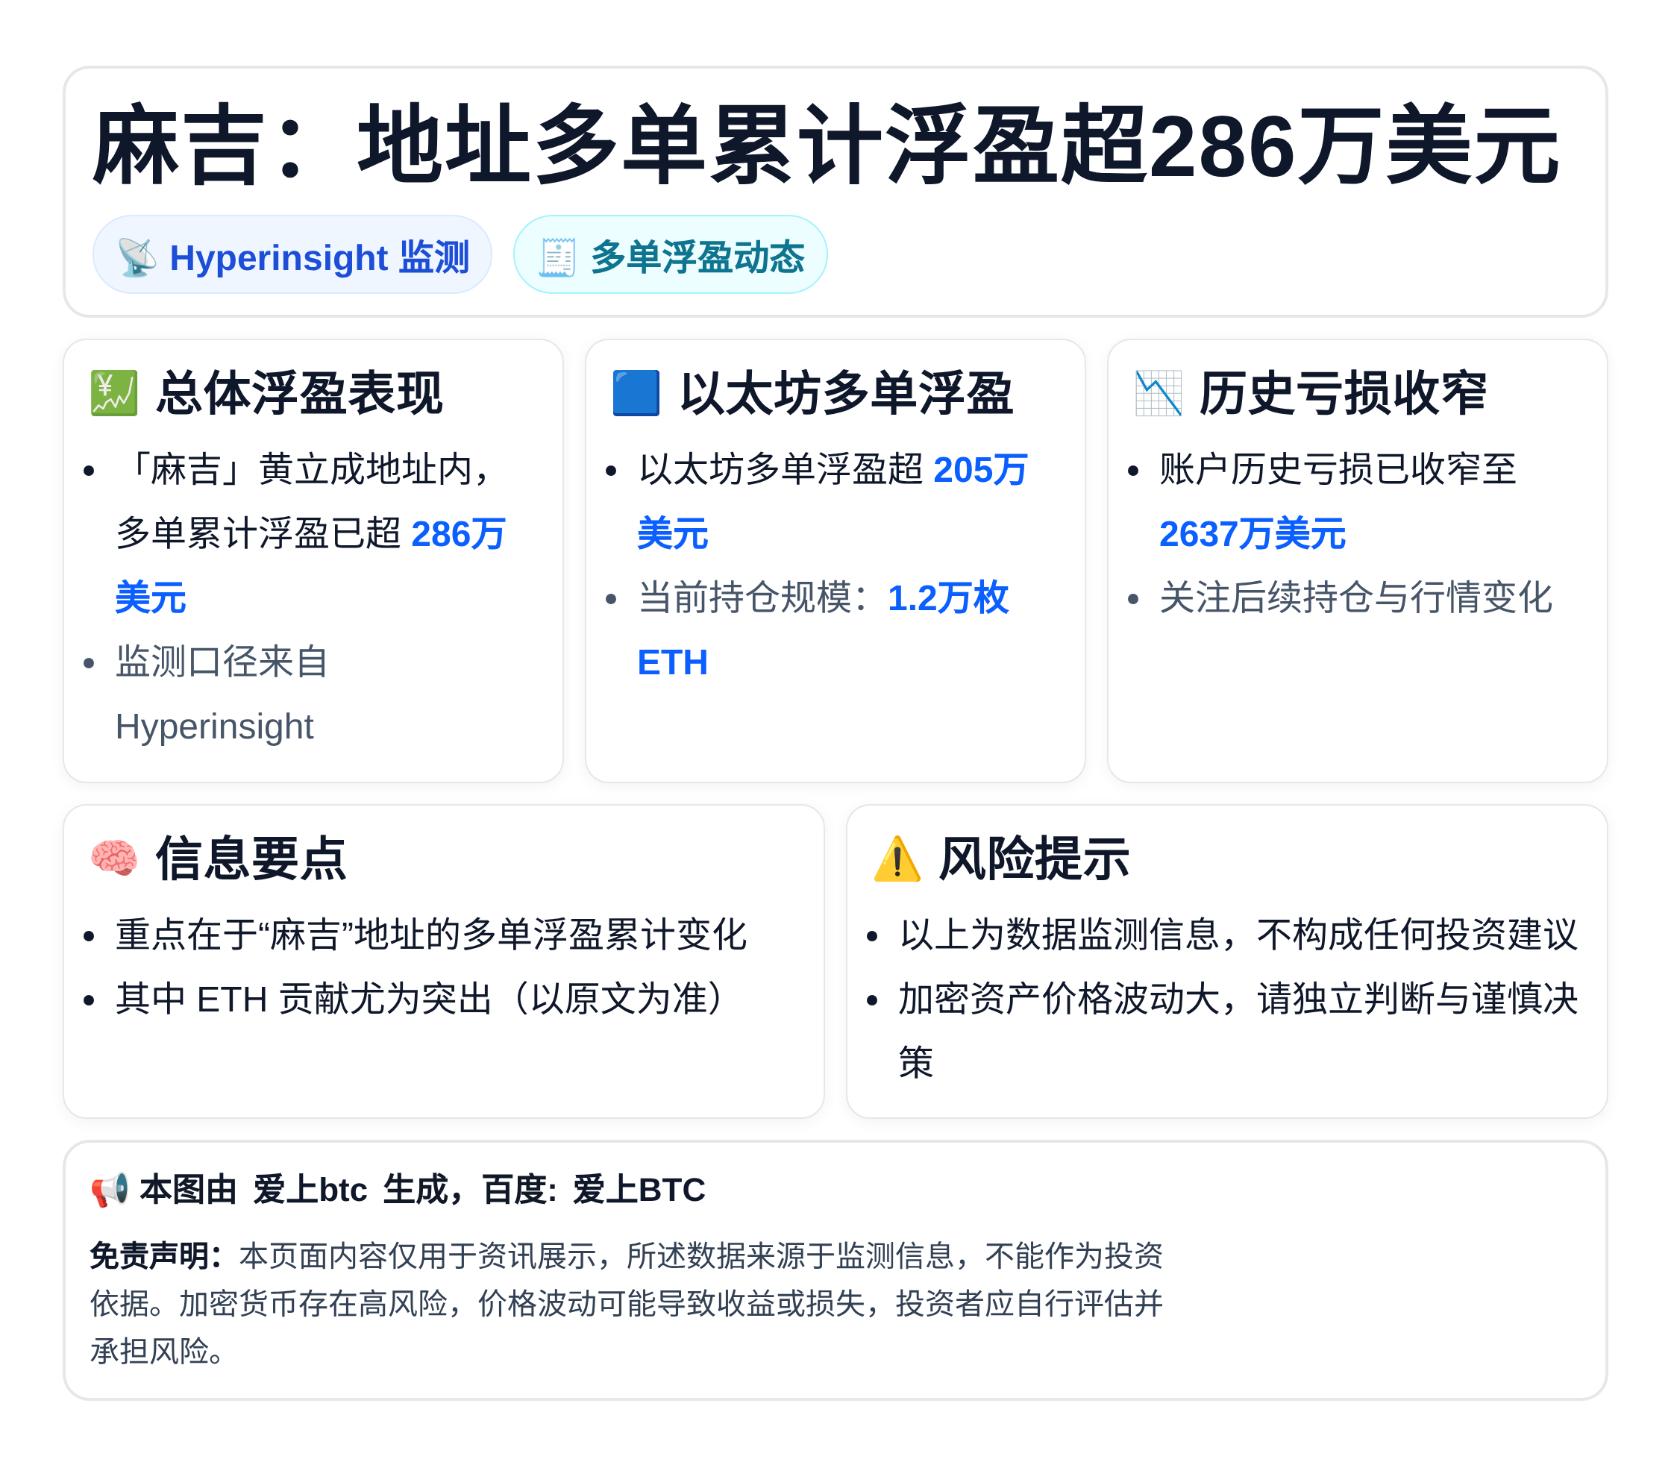The width and height of the screenshot is (1671, 1459).
Task: Click the green chart icon beside 总体浮盈表现
Action: [x=114, y=393]
